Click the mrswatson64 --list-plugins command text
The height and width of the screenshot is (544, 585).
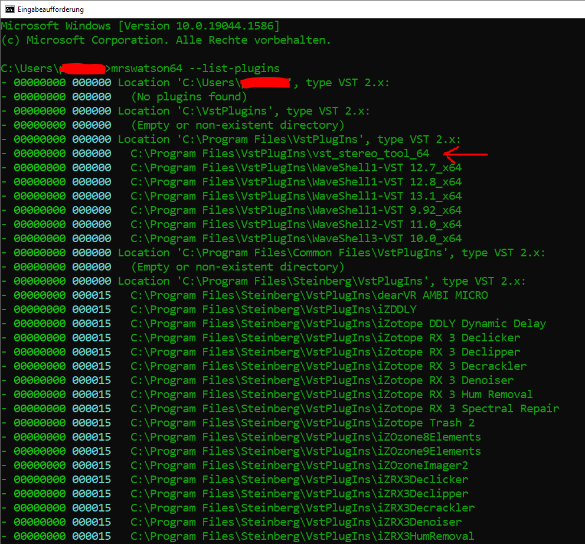pyautogui.click(x=195, y=69)
